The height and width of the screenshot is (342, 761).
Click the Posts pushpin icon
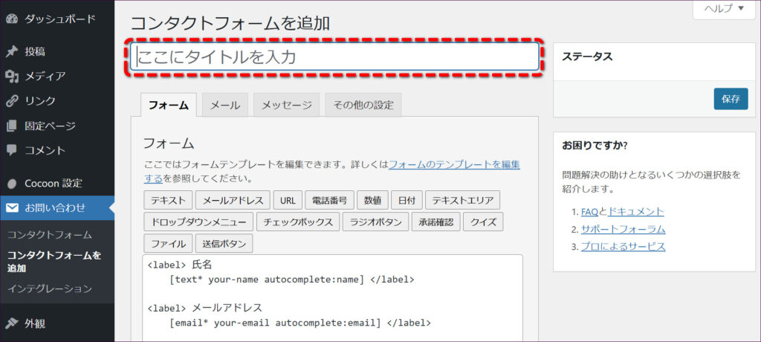[12, 51]
